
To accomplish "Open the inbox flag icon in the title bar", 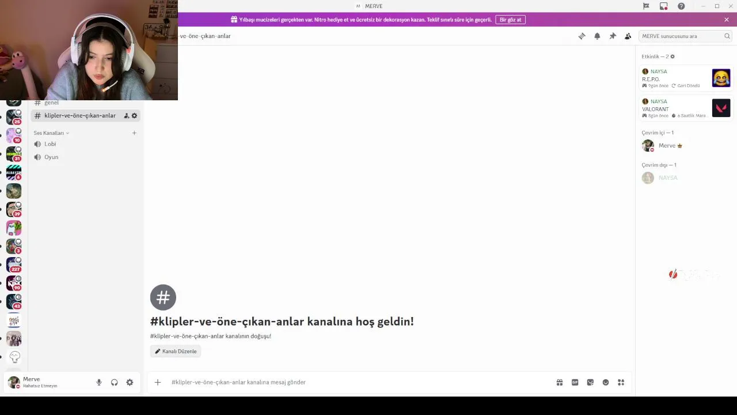I will [x=646, y=6].
